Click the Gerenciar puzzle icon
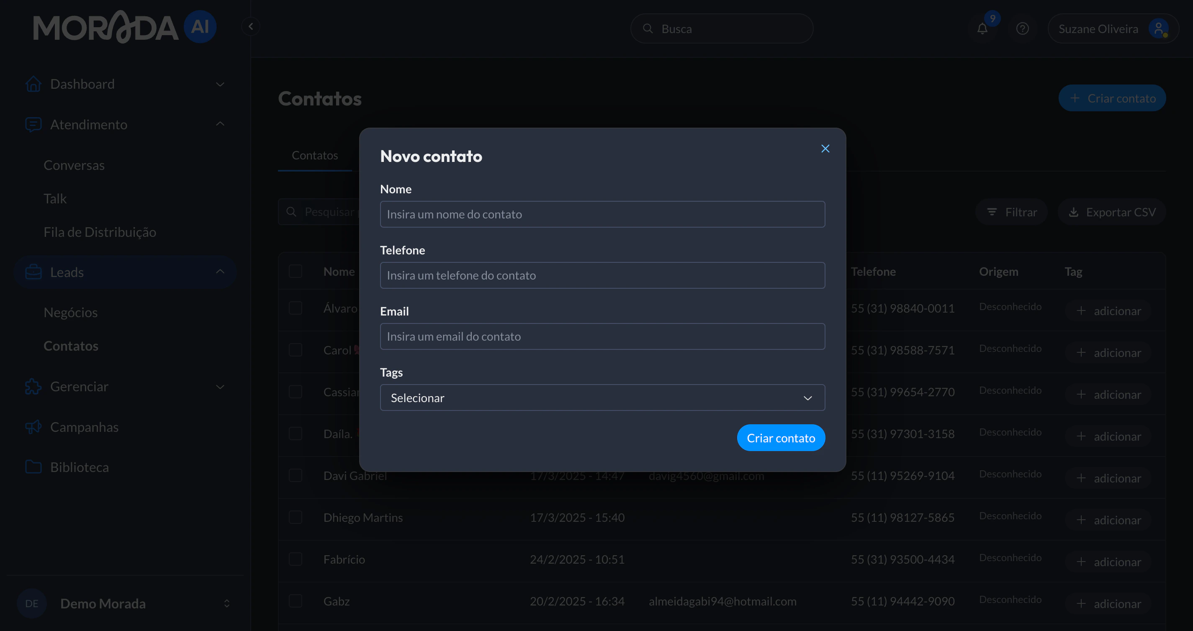This screenshot has width=1193, height=631. 33,387
